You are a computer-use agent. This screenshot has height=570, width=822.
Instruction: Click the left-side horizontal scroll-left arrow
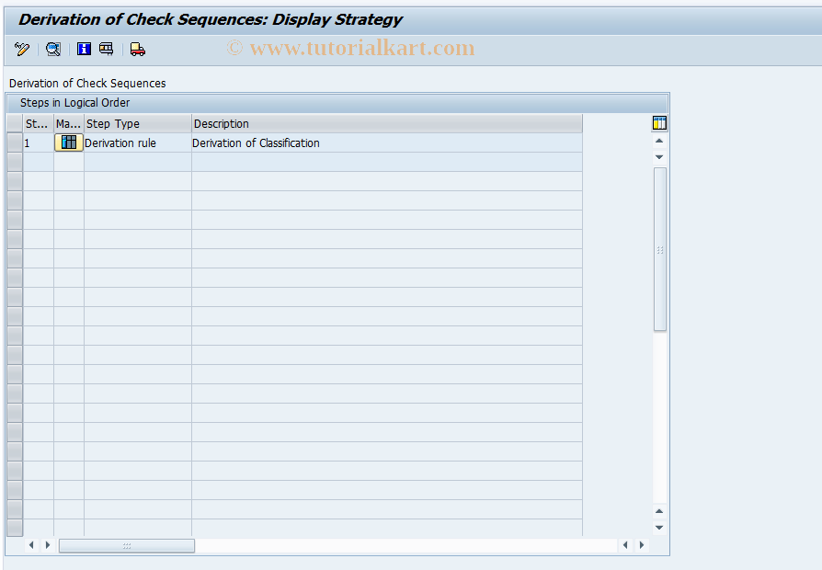coord(31,545)
